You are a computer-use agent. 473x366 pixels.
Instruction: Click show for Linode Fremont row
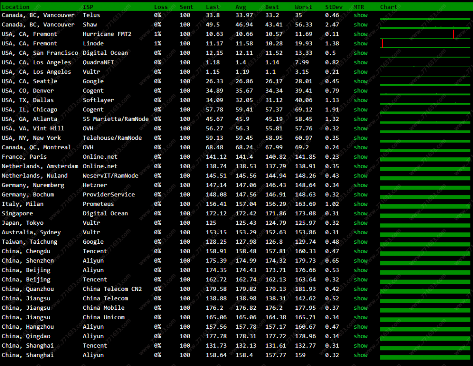coord(360,43)
